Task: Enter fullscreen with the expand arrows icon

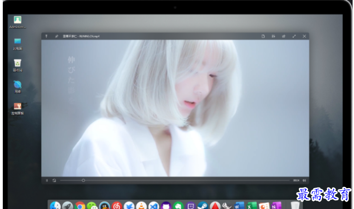Action: [x=294, y=36]
